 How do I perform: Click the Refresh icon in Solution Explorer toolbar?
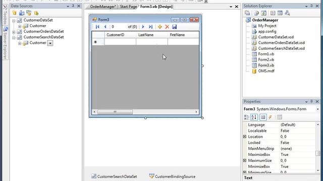click(x=263, y=13)
